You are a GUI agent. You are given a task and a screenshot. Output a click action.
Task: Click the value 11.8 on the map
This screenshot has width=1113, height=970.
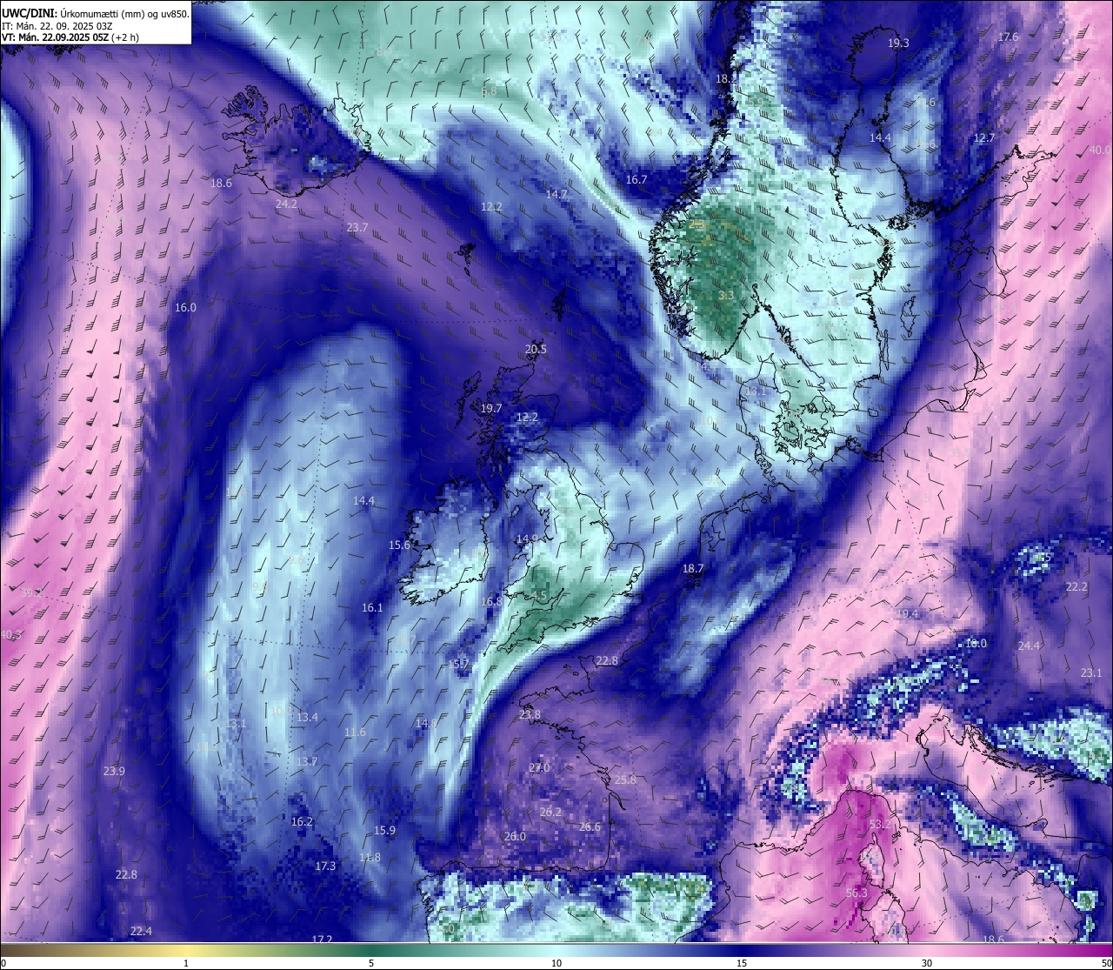tap(370, 858)
